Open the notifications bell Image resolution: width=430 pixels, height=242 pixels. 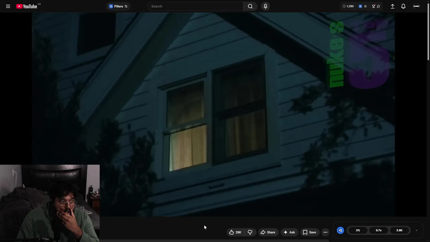tap(403, 6)
